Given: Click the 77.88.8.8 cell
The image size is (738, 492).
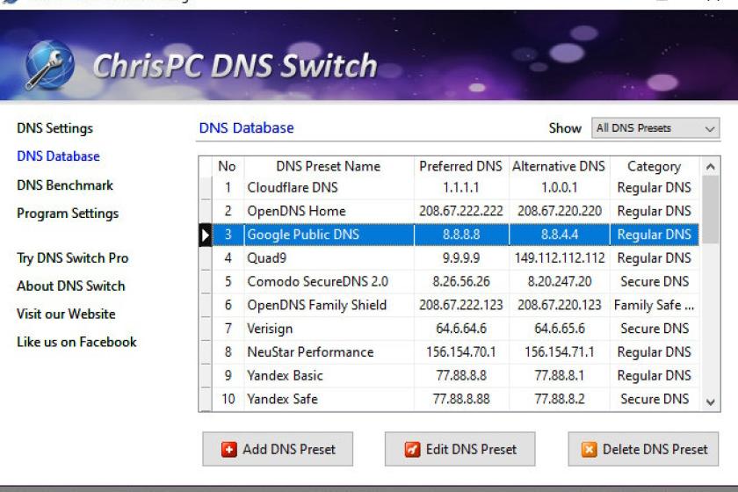Looking at the screenshot, I should click(x=461, y=376).
